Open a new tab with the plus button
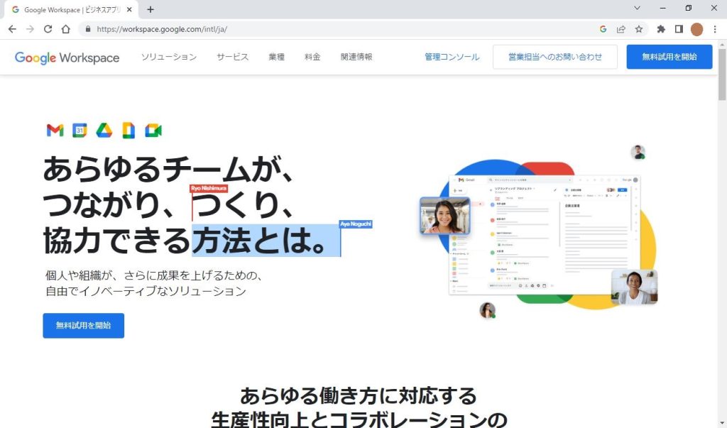This screenshot has width=727, height=428. click(x=151, y=9)
